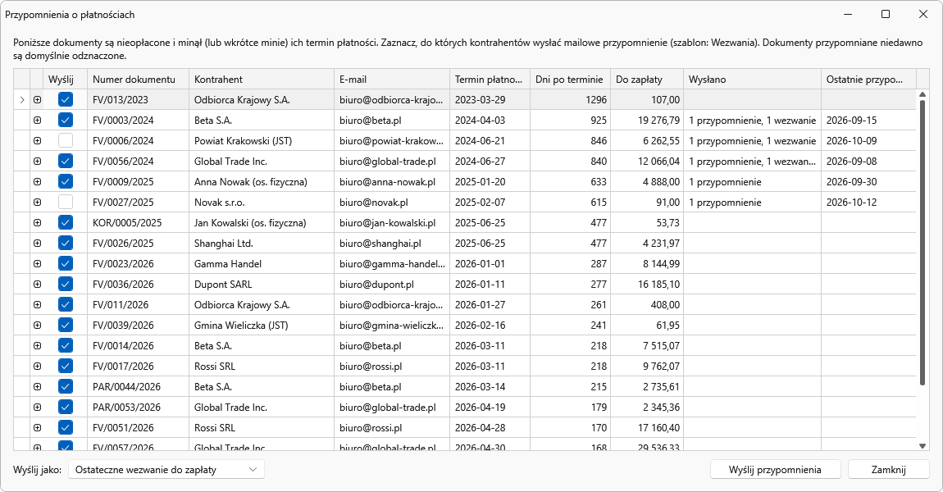Click the current row indicator arrow
This screenshot has height=492, width=943.
[x=21, y=100]
